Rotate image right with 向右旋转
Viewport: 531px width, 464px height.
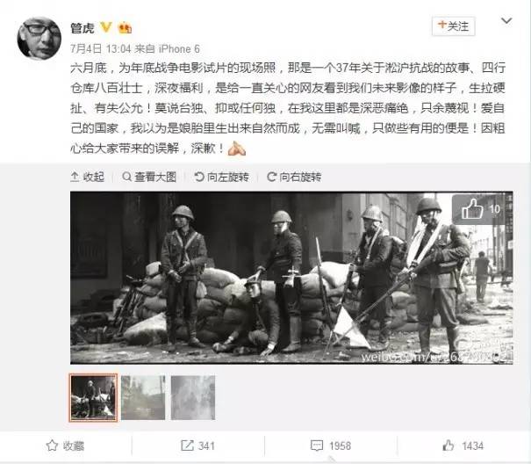click(x=294, y=177)
